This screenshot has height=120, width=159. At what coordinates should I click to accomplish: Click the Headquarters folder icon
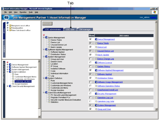[10, 28]
